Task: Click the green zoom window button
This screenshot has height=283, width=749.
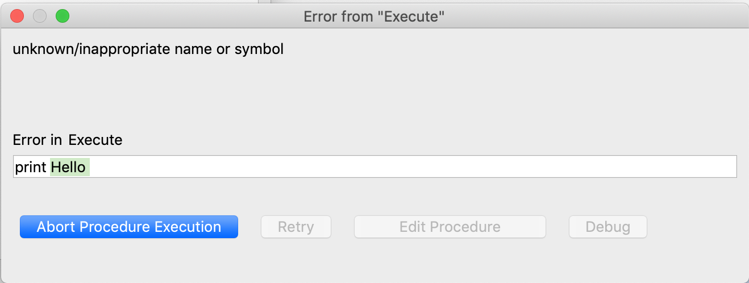Action: (x=62, y=16)
